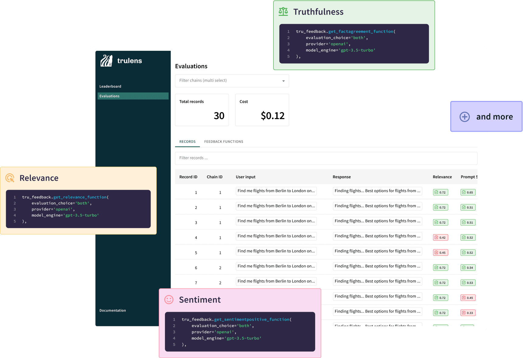
Task: Click the Relevance column header
Action: 442,177
